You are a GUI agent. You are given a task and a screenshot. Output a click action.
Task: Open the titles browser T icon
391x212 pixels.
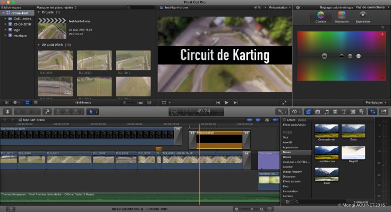[344, 112]
